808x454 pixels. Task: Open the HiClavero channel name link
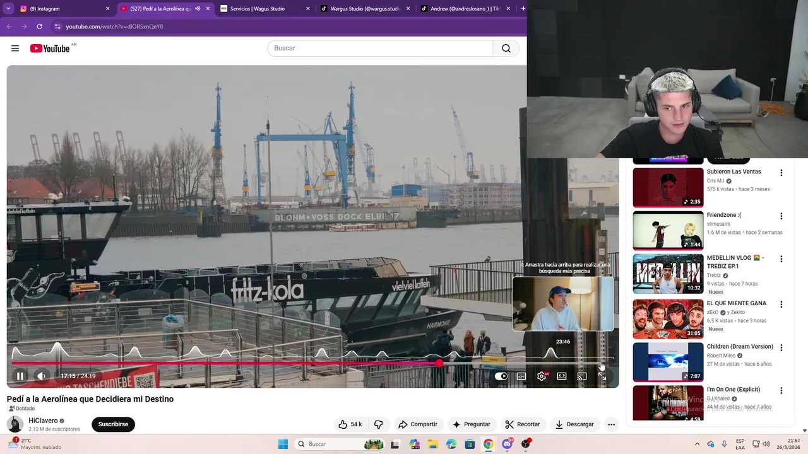pyautogui.click(x=43, y=421)
